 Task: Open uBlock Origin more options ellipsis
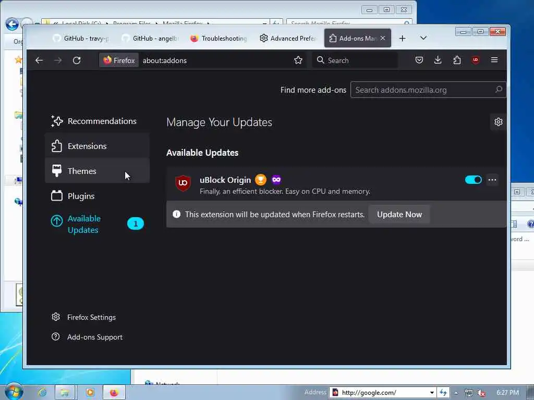492,180
